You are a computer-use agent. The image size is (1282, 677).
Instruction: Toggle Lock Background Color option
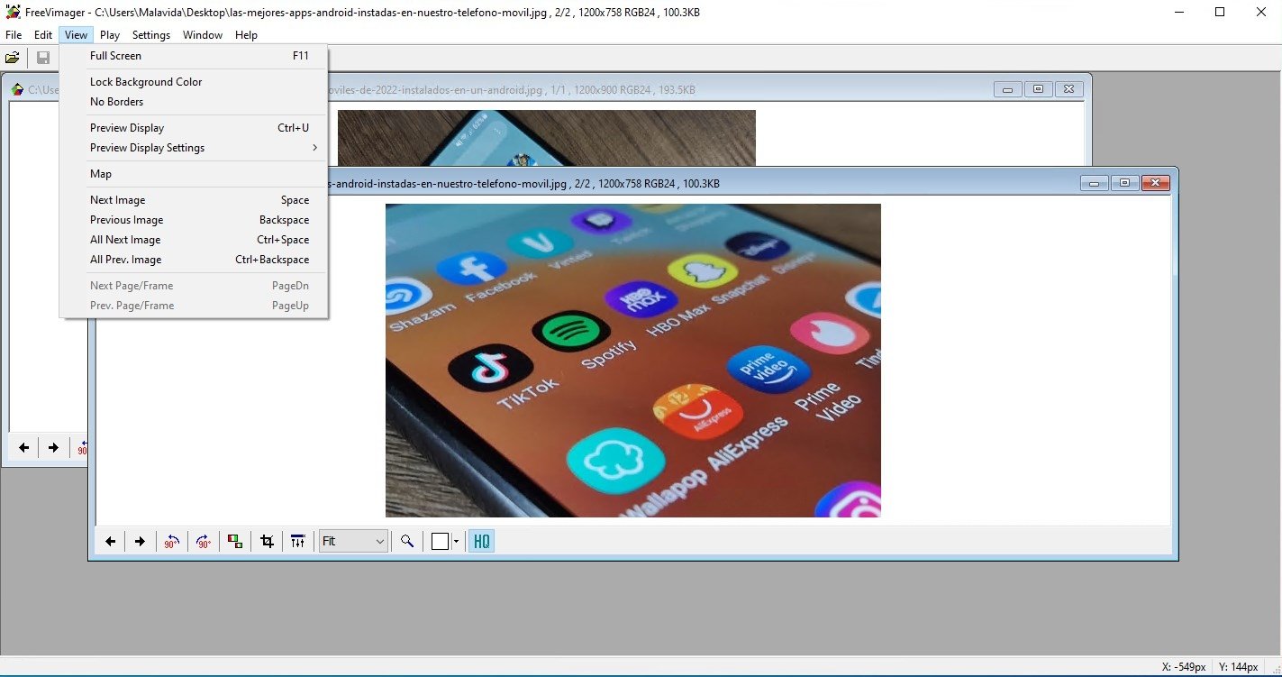click(194, 82)
